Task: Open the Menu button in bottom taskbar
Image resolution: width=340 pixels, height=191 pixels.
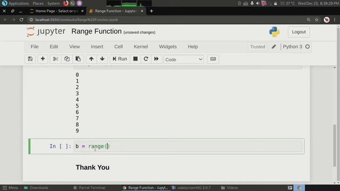Action: [10, 188]
